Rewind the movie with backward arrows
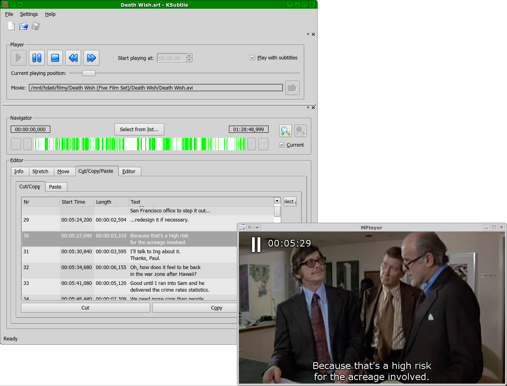 pyautogui.click(x=73, y=58)
